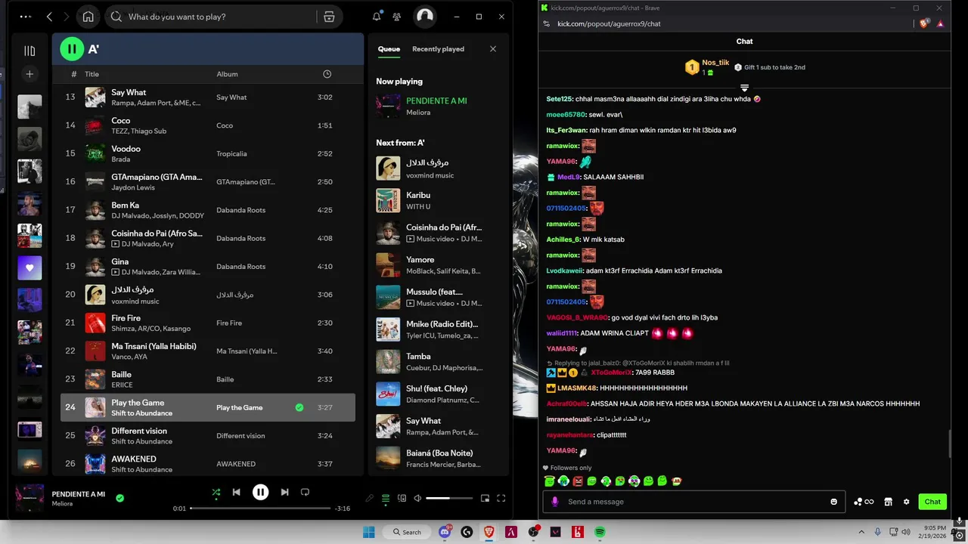Open emote picker smiley in Kick chat
Viewport: 968px width, 544px height.
pos(834,502)
